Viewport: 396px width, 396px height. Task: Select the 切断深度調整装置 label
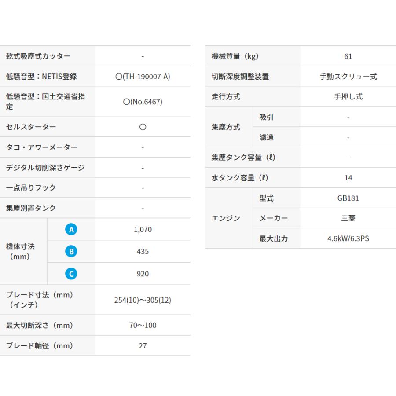(240, 77)
